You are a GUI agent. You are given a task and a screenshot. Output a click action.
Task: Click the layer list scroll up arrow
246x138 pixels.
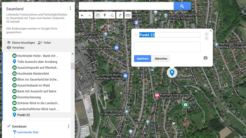pyautogui.click(x=73, y=54)
